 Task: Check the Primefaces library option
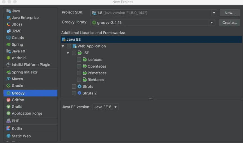coord(79,73)
